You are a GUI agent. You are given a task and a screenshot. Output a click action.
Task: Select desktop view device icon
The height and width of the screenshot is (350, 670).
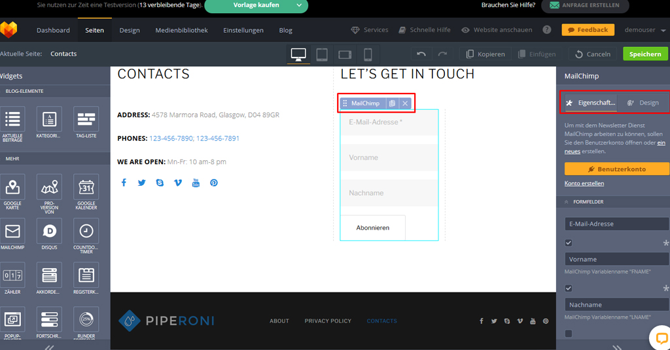coord(298,54)
